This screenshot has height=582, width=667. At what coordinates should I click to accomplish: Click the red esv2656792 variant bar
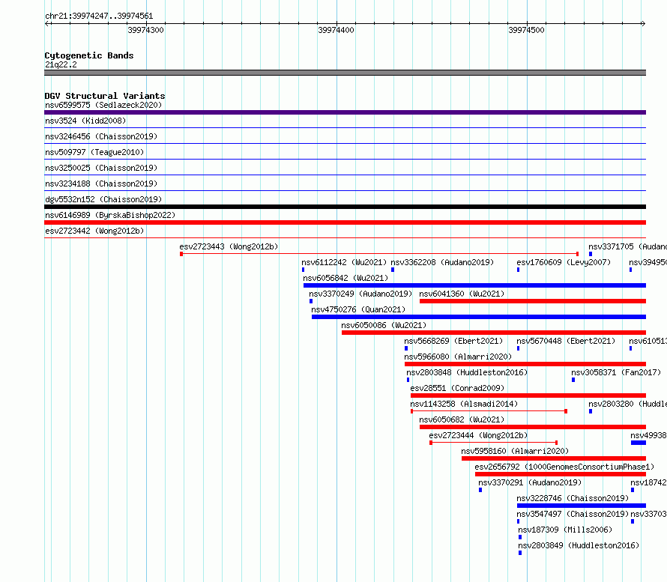pyautogui.click(x=561, y=474)
